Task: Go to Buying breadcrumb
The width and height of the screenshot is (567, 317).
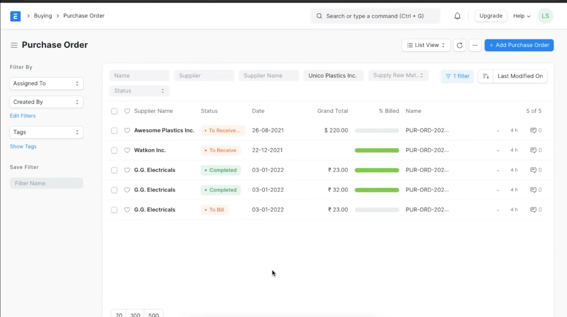Action: (x=43, y=16)
